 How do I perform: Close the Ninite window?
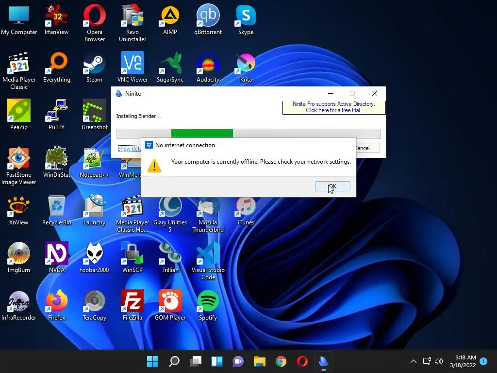click(375, 93)
